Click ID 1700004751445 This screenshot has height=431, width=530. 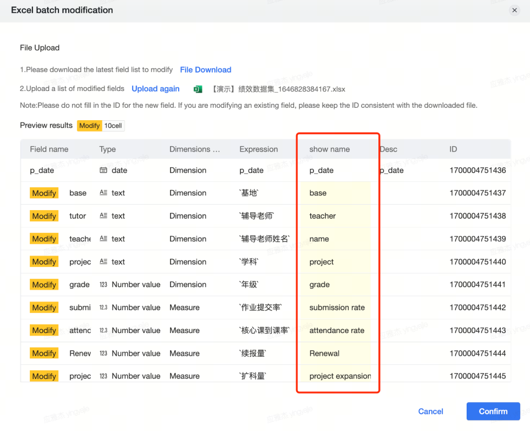[x=477, y=376]
